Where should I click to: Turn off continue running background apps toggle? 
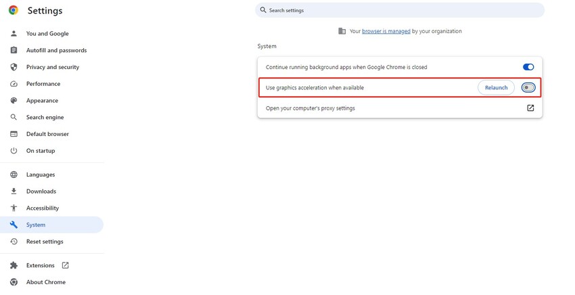click(528, 67)
